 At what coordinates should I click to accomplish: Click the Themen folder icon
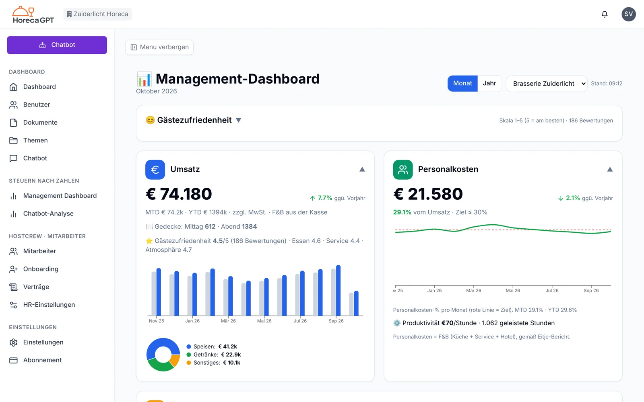(13, 140)
